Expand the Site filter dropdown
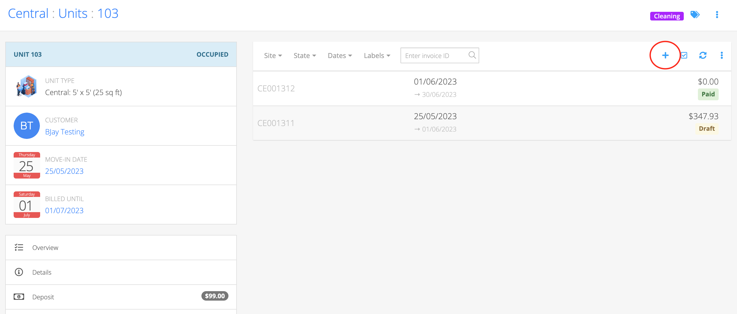The image size is (737, 314). 273,56
